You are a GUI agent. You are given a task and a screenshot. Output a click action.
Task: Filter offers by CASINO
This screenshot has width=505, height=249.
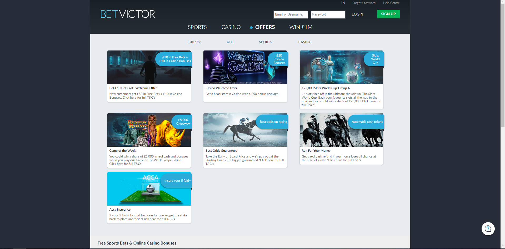tap(305, 42)
